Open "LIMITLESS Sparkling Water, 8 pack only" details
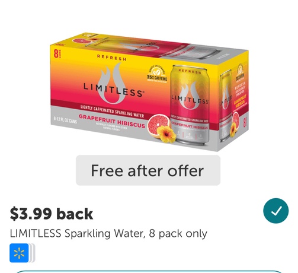 [x=108, y=233]
